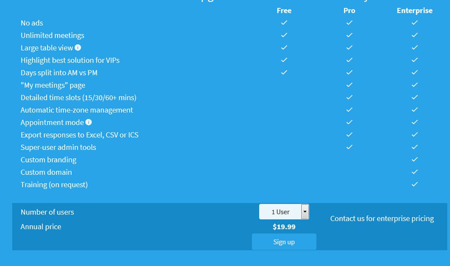Viewport: 450px width, 266px height.
Task: Click the Custom branding label
Action: (48, 160)
